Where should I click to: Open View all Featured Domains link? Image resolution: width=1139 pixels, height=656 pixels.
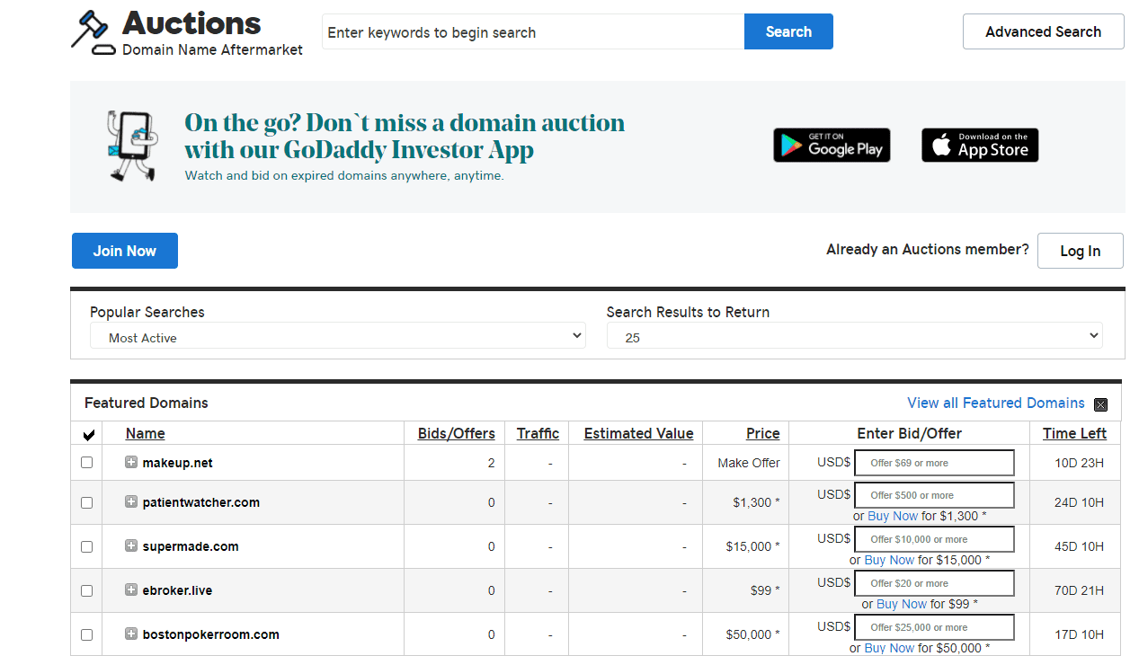pyautogui.click(x=996, y=403)
